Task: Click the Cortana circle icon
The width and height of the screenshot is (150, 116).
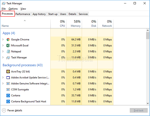Action: 8,95
